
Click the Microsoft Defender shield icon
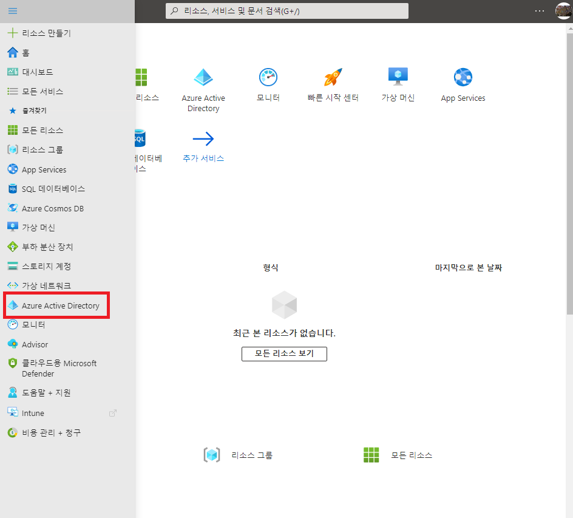(12, 363)
